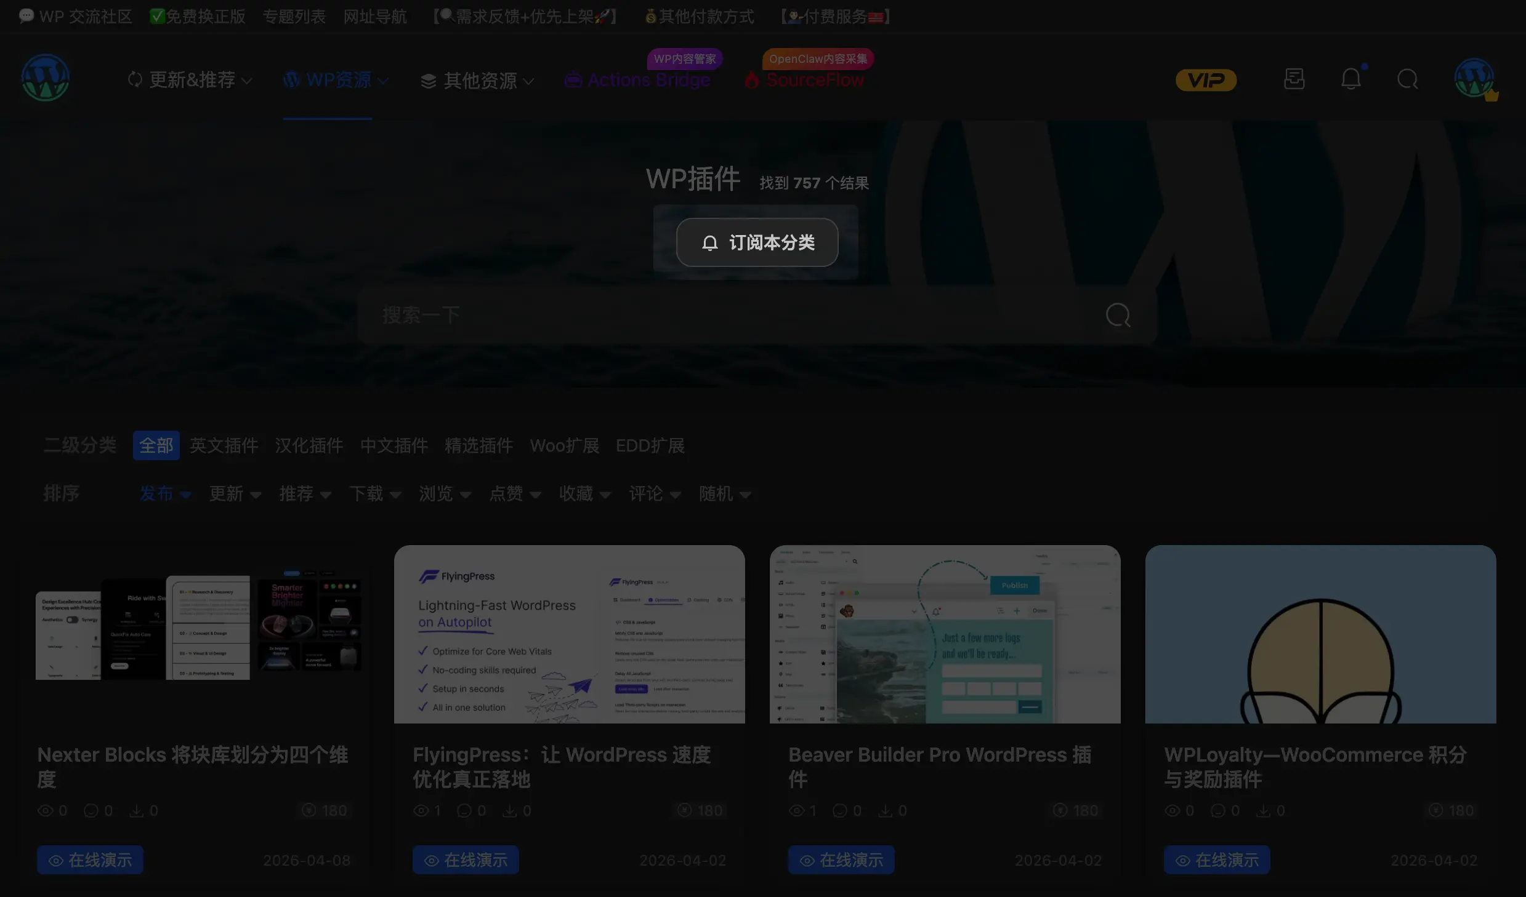Image resolution: width=1526 pixels, height=897 pixels.
Task: Click download icon on FlyingPress card
Action: click(509, 810)
